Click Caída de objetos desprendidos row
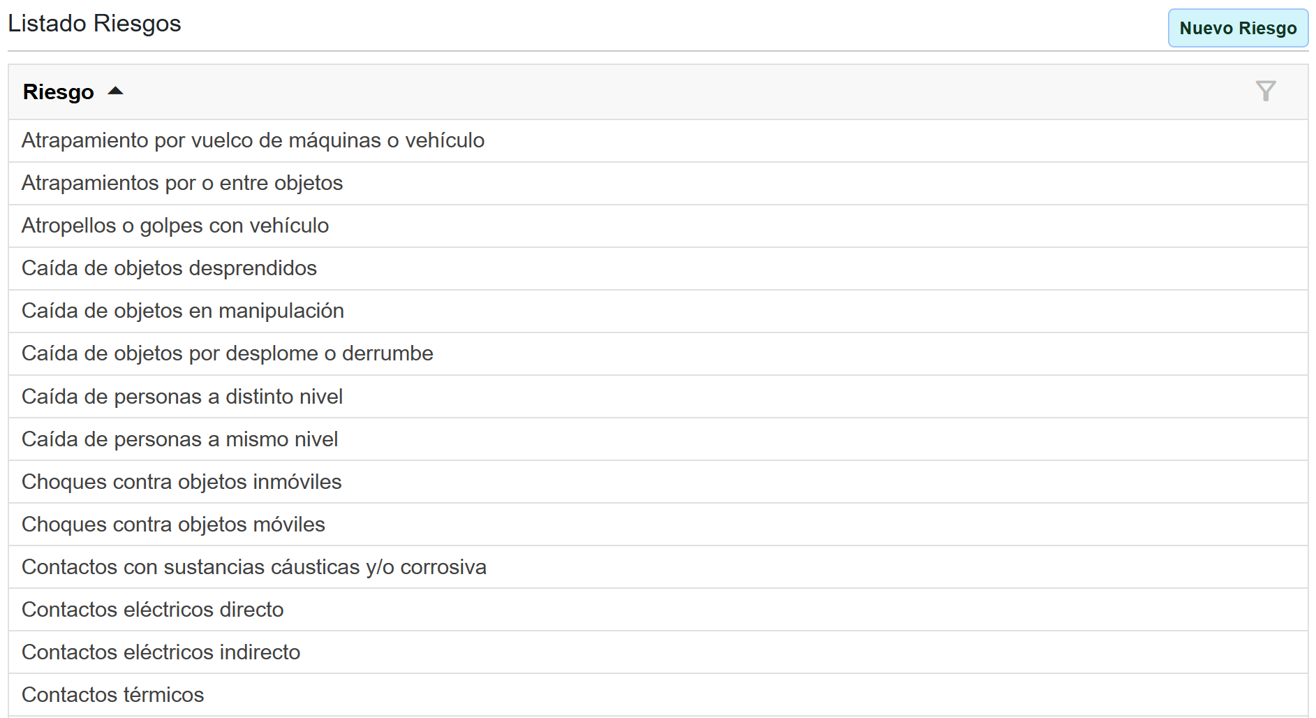1316x718 pixels. (169, 268)
